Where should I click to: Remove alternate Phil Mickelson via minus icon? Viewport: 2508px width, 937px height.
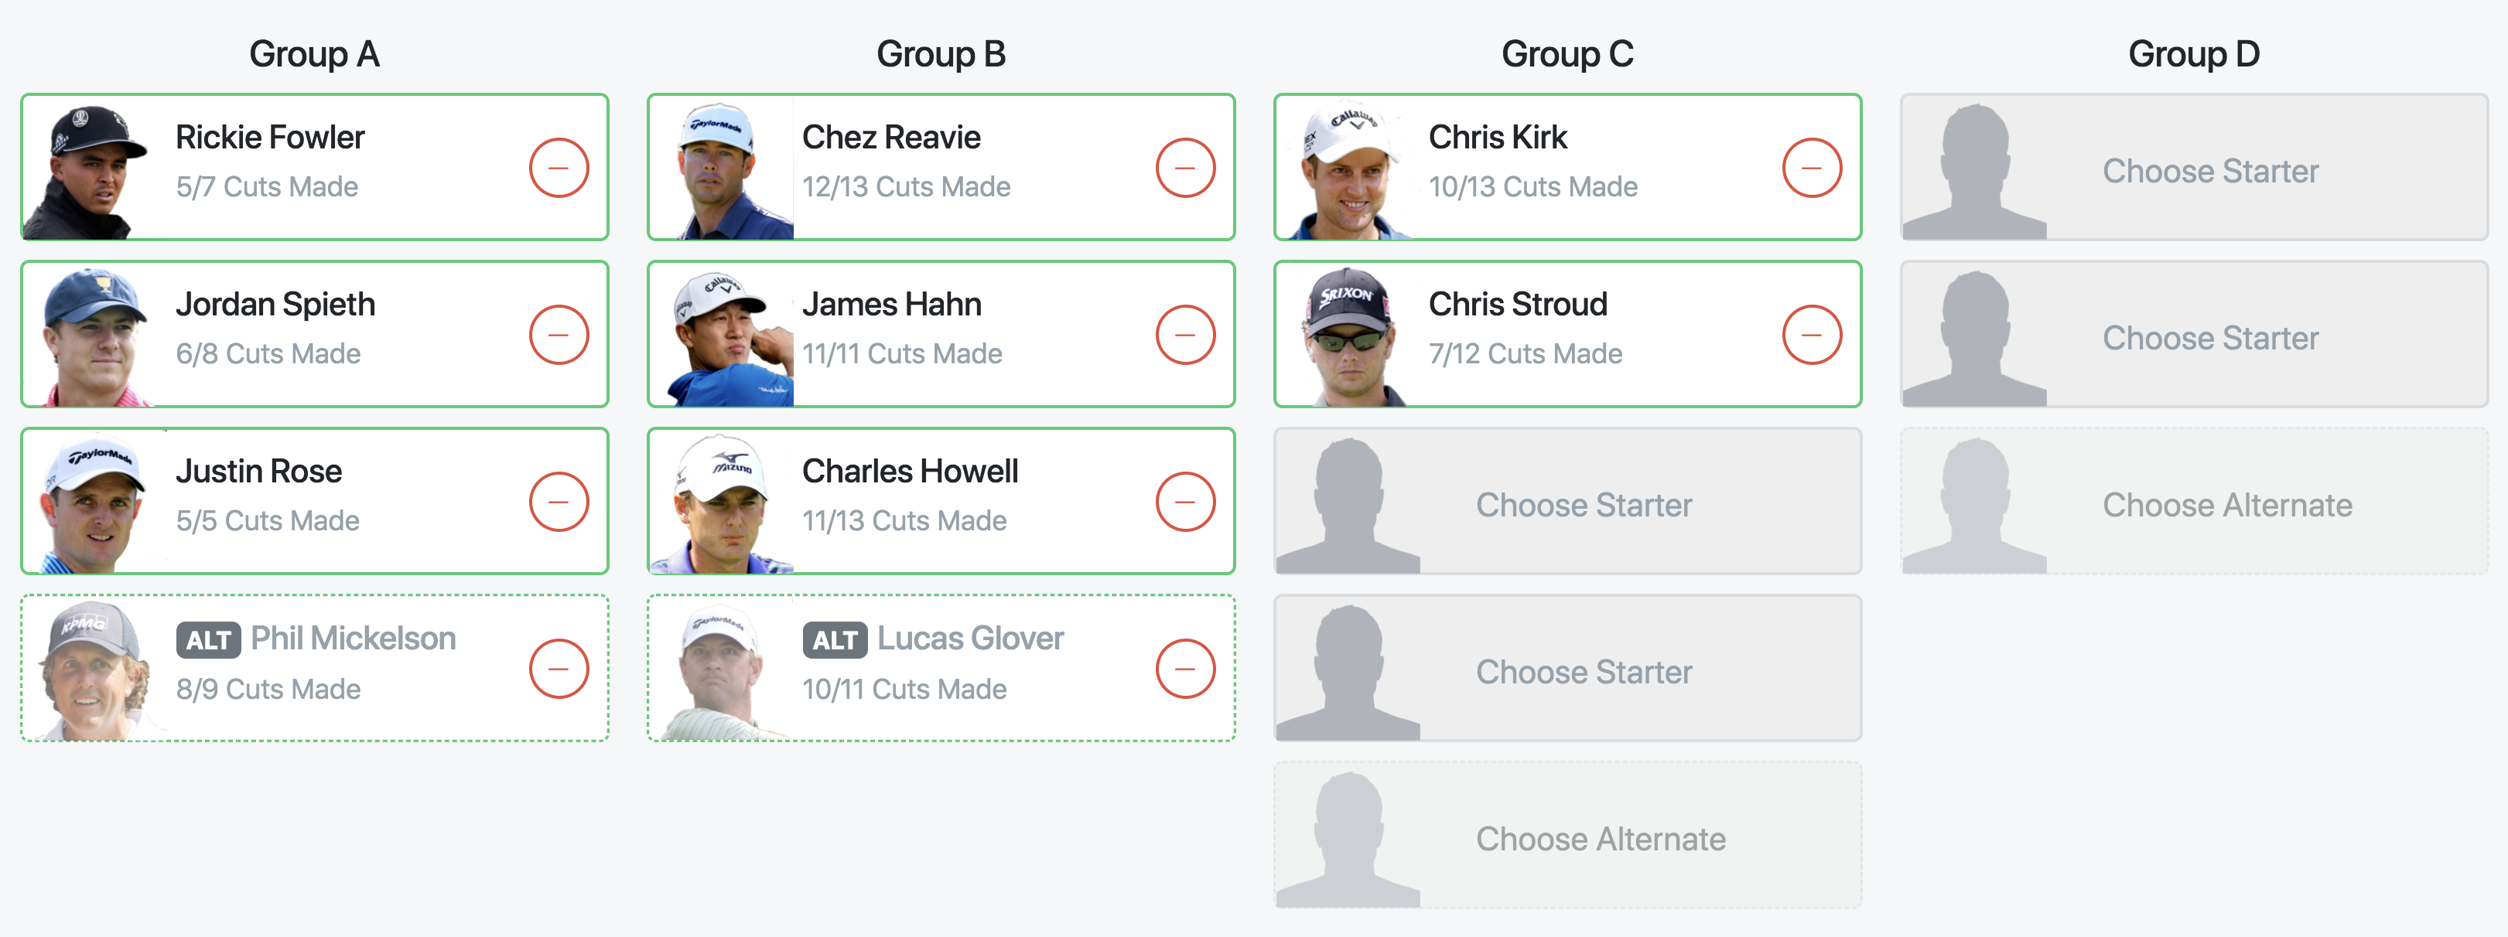pyautogui.click(x=559, y=669)
